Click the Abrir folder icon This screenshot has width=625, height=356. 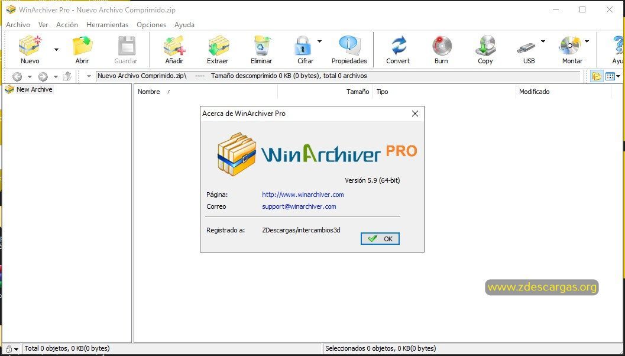point(82,46)
